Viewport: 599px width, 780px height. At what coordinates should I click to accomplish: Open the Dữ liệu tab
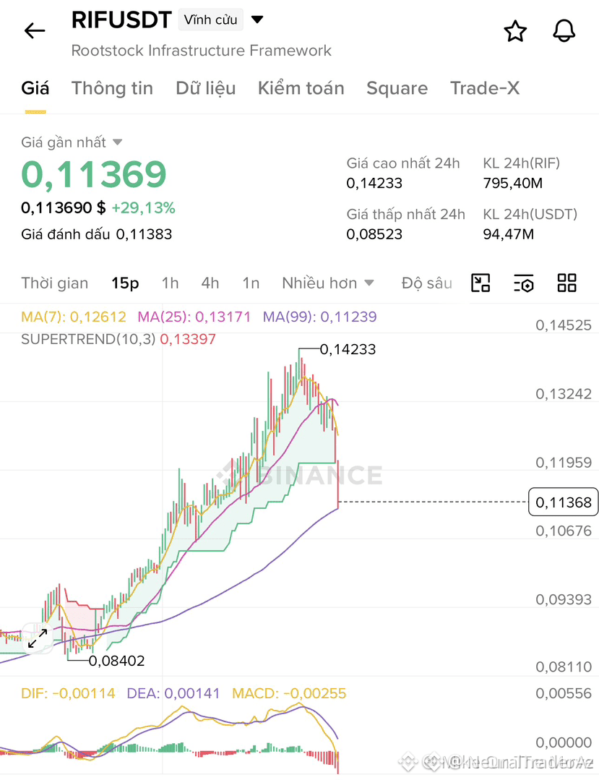[x=206, y=88]
